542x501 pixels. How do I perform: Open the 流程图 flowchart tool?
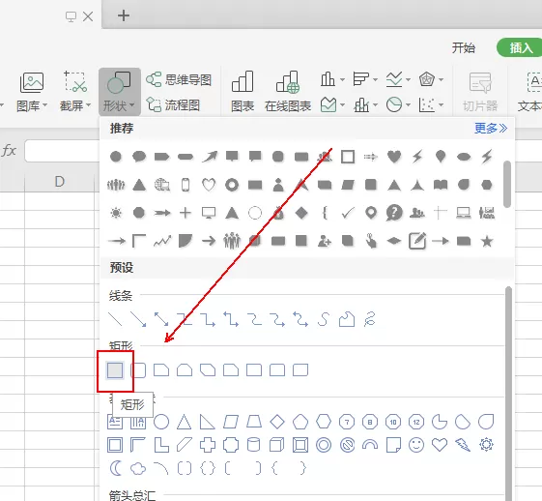[173, 104]
